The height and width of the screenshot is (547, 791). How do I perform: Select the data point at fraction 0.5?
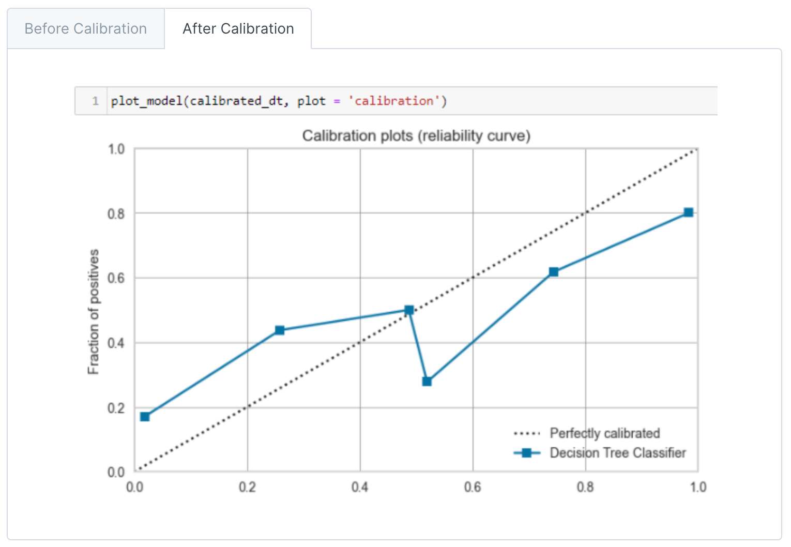point(409,310)
